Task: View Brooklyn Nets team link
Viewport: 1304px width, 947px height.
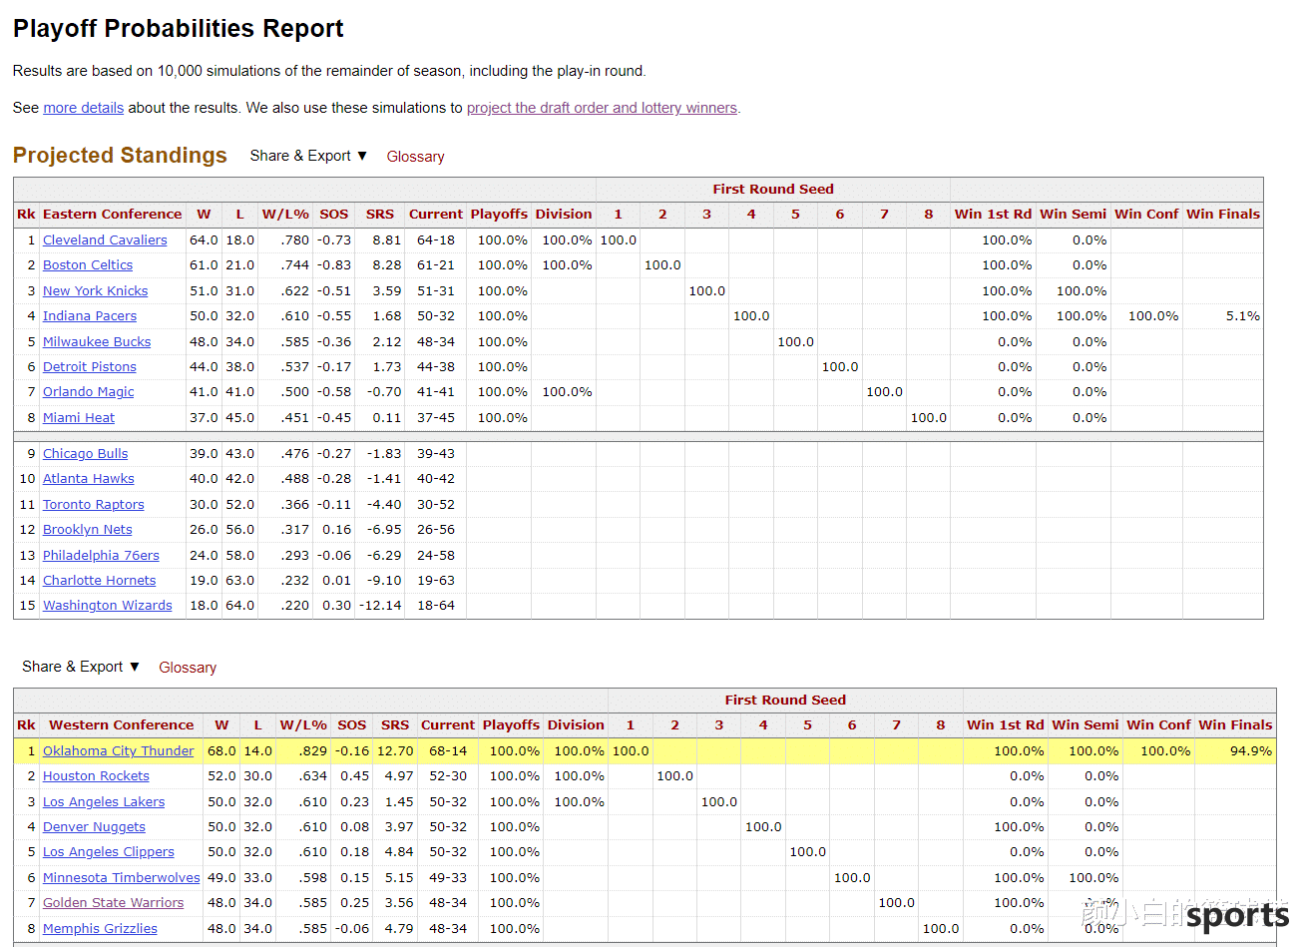Action: point(88,530)
